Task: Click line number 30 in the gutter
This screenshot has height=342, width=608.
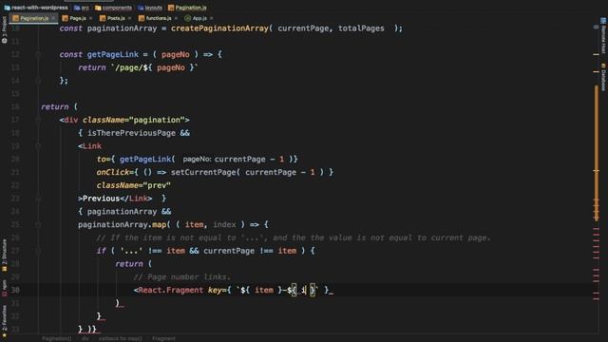Action: tap(15, 290)
